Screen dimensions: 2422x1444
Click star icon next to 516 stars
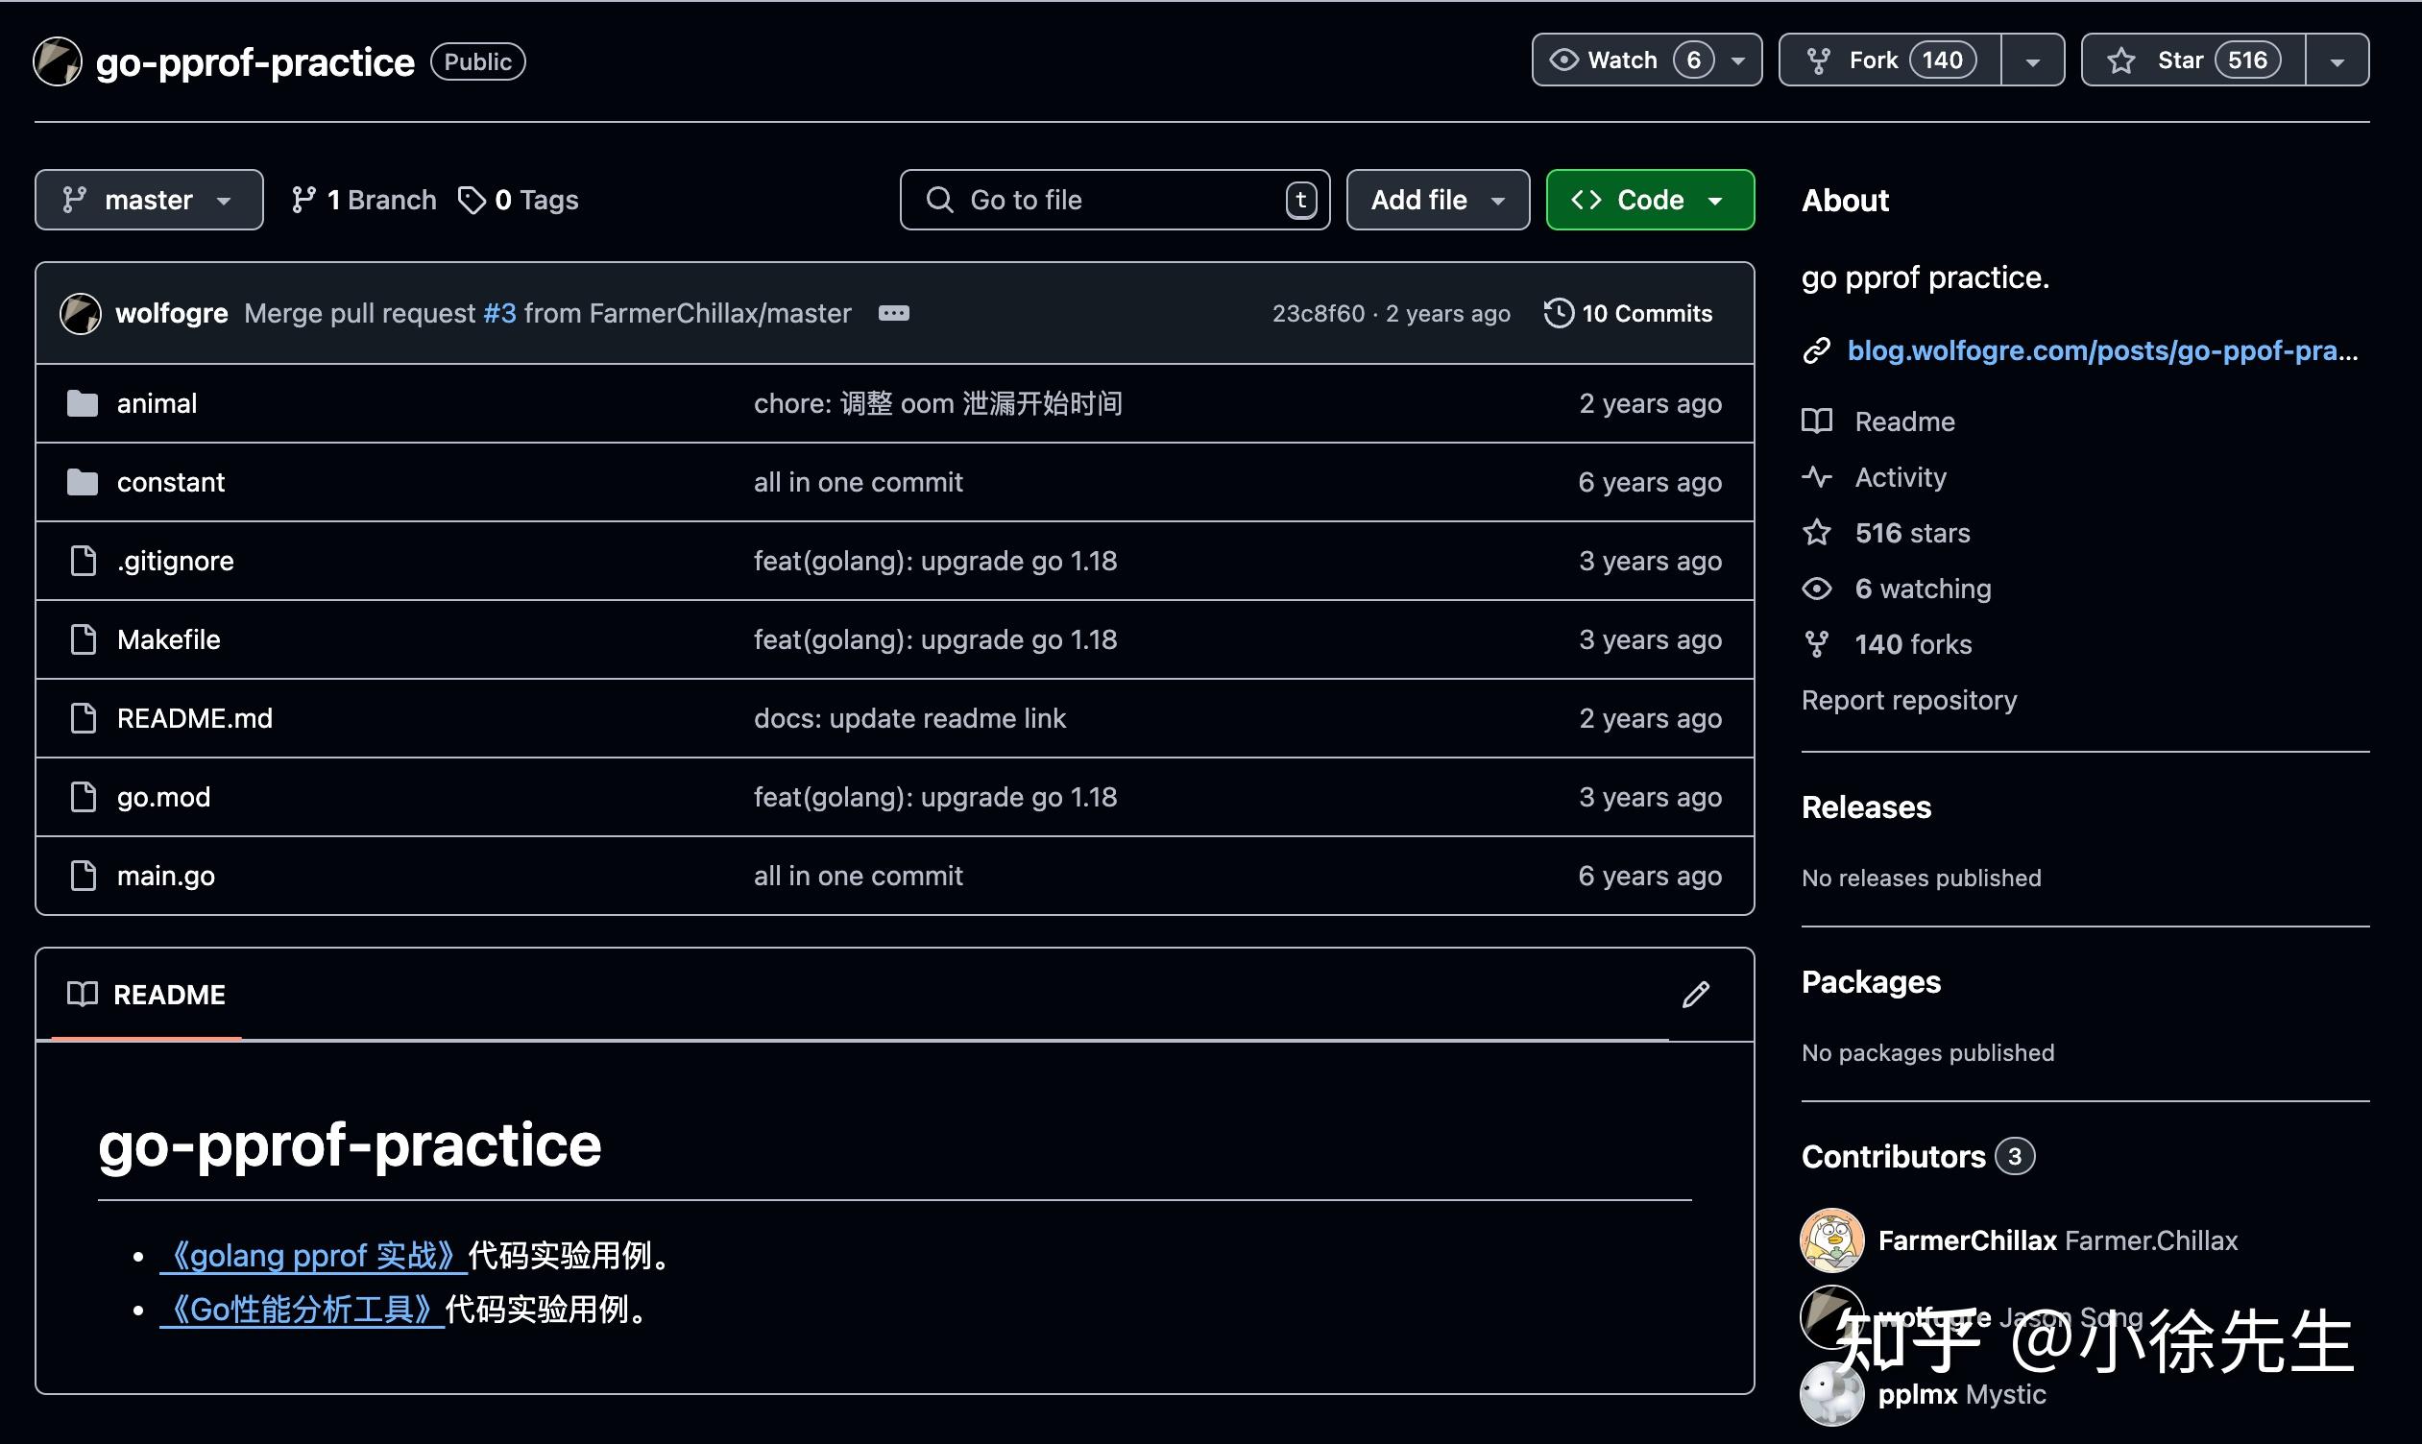pos(1817,532)
